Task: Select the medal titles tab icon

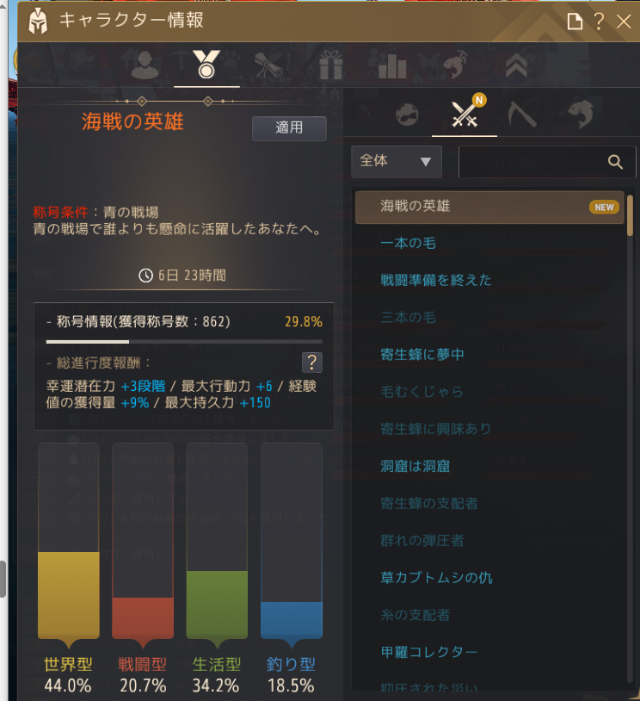Action: click(206, 65)
